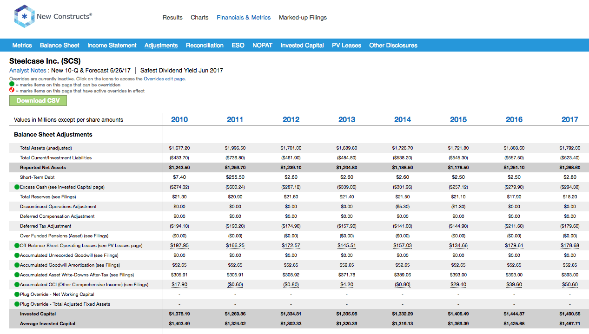Image resolution: width=589 pixels, height=334 pixels.
Task: Click 2016 Reported Net Assets value $1,251.10
Action: (x=514, y=168)
